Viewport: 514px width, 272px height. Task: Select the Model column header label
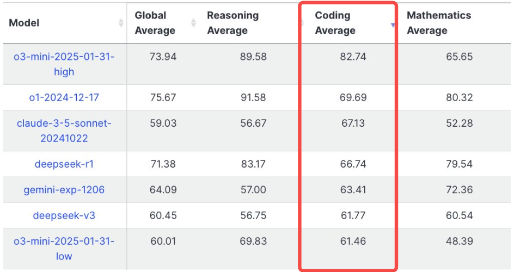[24, 23]
